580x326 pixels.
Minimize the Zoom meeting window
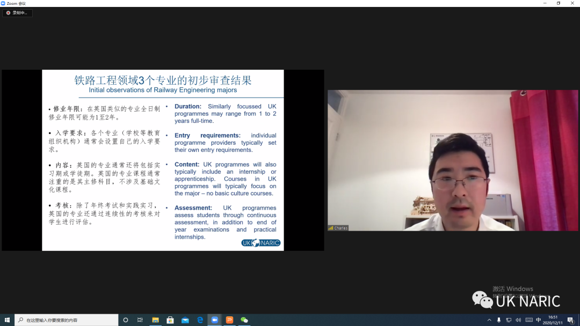point(545,3)
